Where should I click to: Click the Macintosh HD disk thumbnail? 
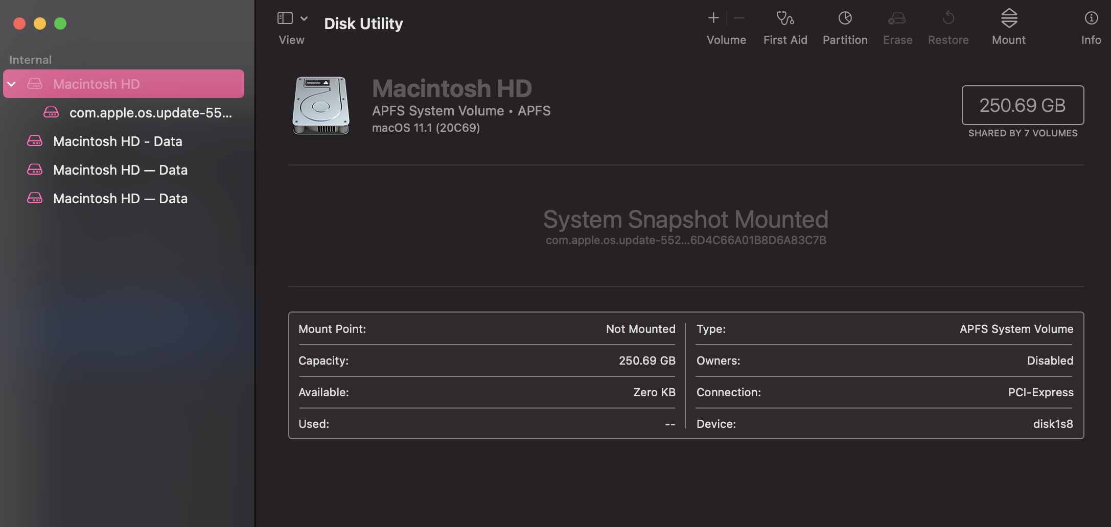(x=320, y=106)
